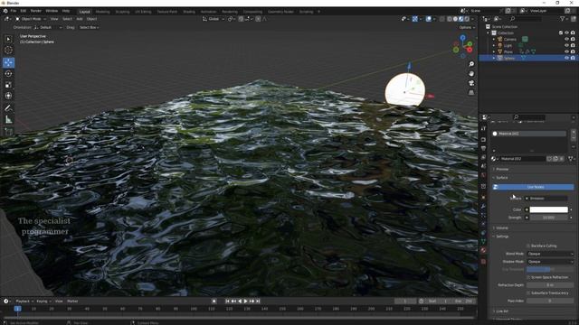Expand the Sphere item in outliner

pos(494,58)
